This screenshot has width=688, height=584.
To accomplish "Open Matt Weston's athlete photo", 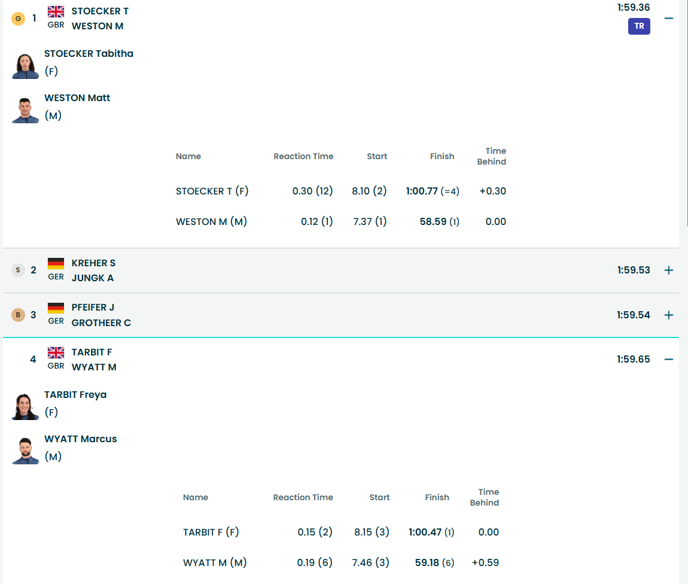I will click(x=25, y=110).
